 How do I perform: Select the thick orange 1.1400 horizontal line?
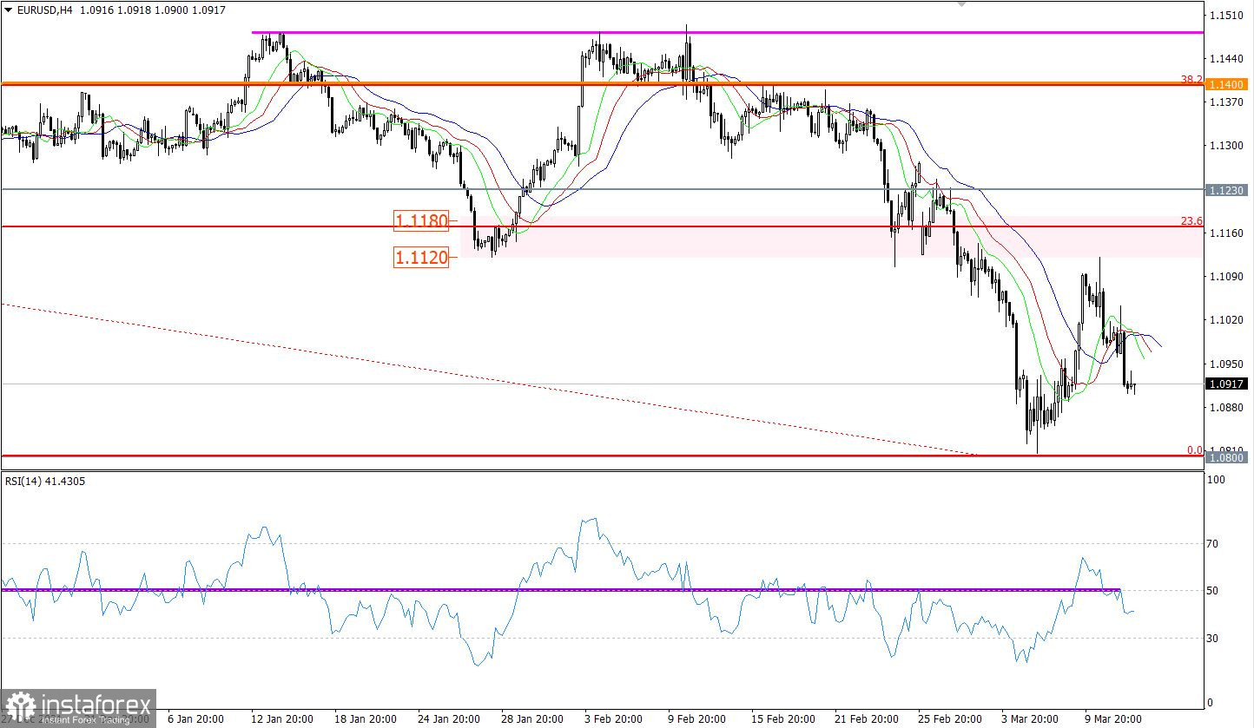tap(601, 84)
